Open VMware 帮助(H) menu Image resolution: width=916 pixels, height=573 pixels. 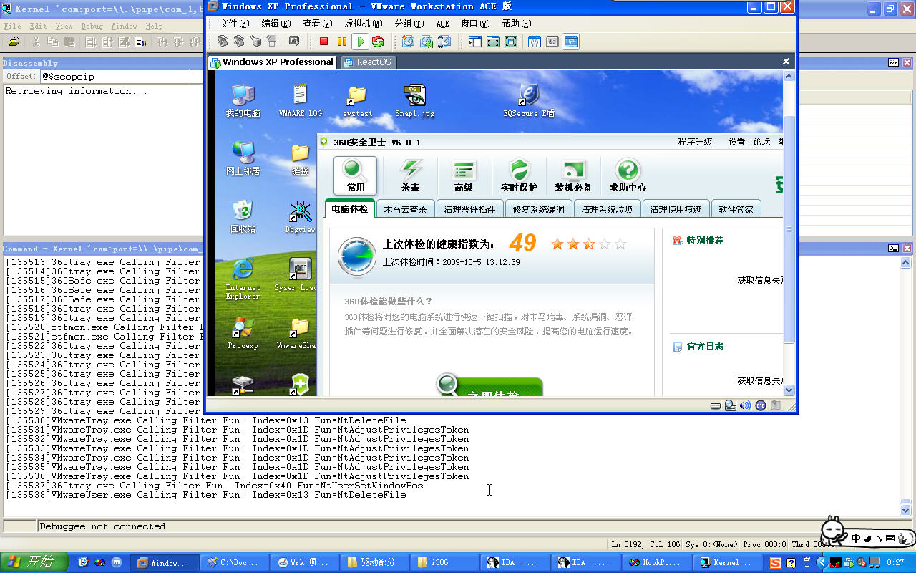pyautogui.click(x=516, y=24)
